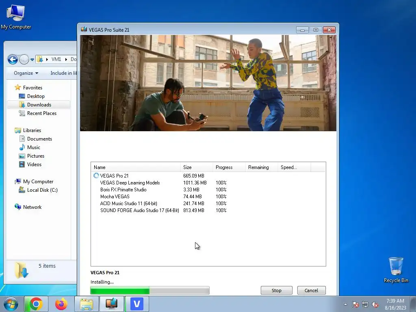
Task: Open the recent pages dropdown in Explorer
Action: click(32, 59)
